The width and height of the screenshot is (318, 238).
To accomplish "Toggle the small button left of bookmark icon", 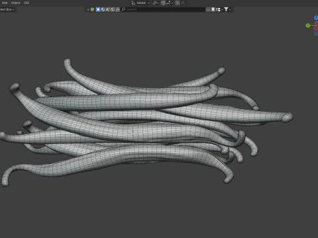I will (208, 9).
